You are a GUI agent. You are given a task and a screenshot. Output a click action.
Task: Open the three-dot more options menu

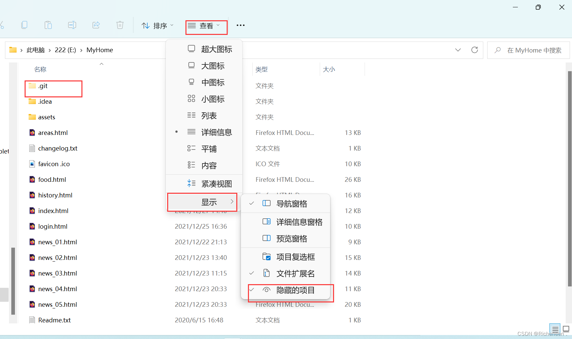click(241, 25)
